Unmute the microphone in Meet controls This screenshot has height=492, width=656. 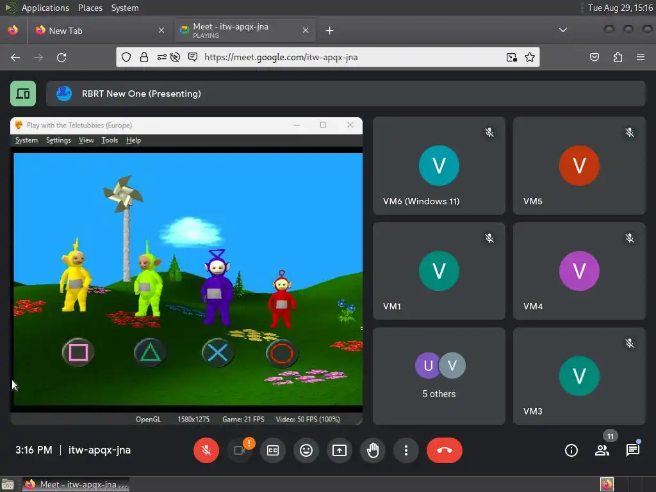pyautogui.click(x=206, y=450)
